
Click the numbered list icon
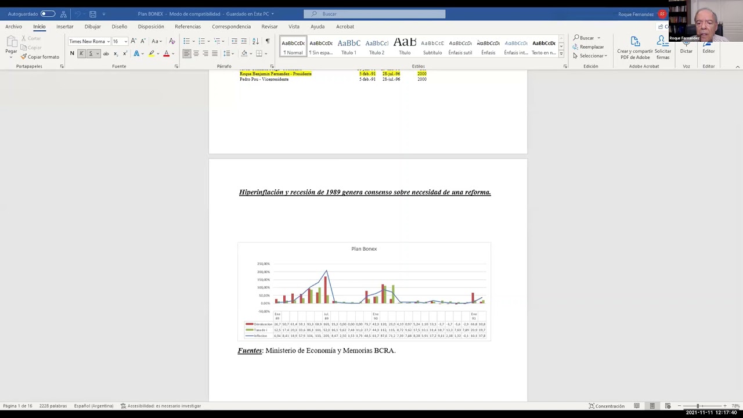click(201, 41)
